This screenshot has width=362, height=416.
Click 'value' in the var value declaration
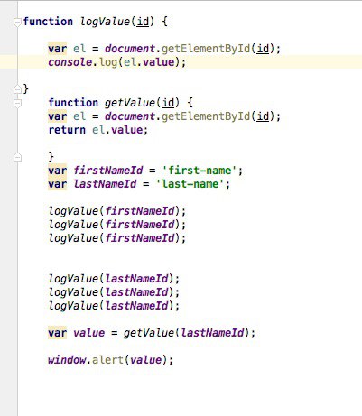(x=89, y=333)
